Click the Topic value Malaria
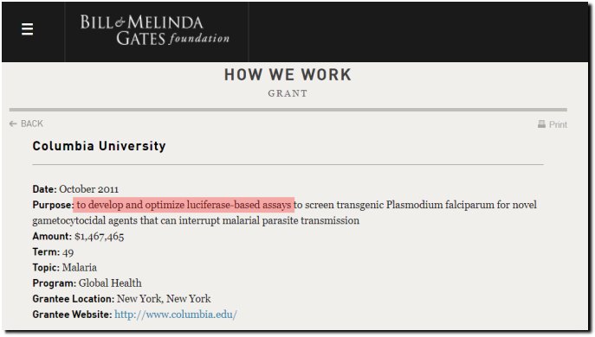The image size is (595, 337). point(80,268)
